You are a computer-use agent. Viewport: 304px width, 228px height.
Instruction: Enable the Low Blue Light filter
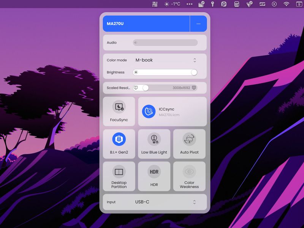tap(154, 139)
